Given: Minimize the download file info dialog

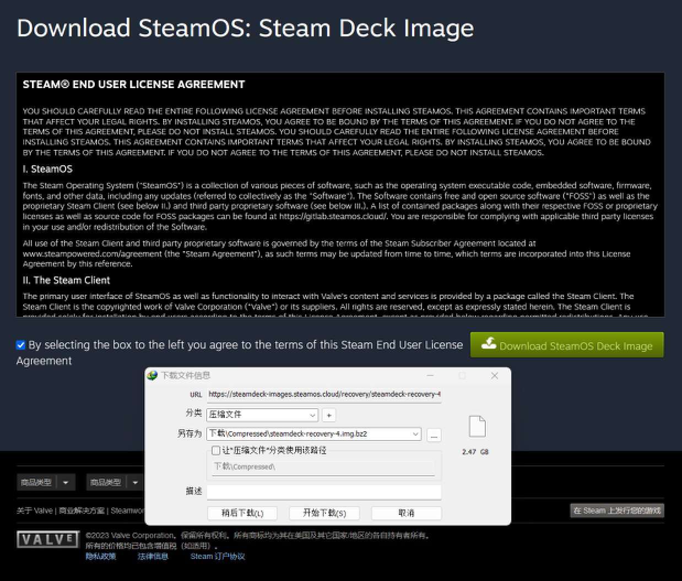Looking at the screenshot, I should (430, 376).
